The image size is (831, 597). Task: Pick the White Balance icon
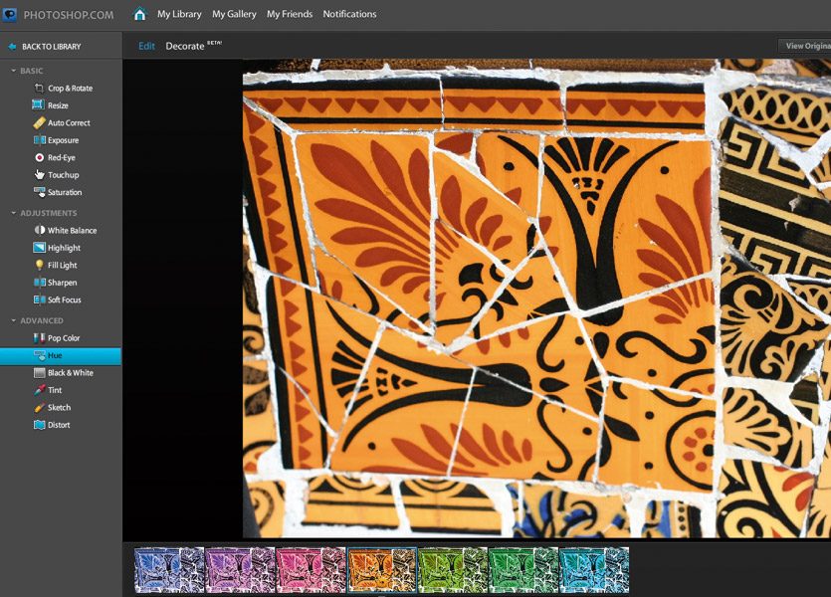tap(39, 231)
